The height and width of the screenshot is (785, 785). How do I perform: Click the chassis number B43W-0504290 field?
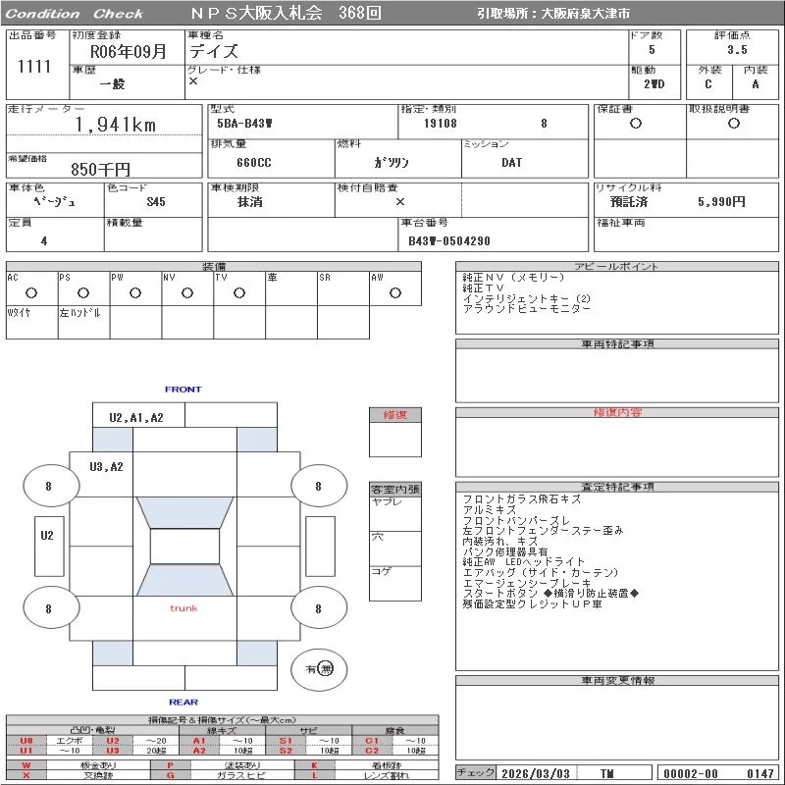click(449, 240)
